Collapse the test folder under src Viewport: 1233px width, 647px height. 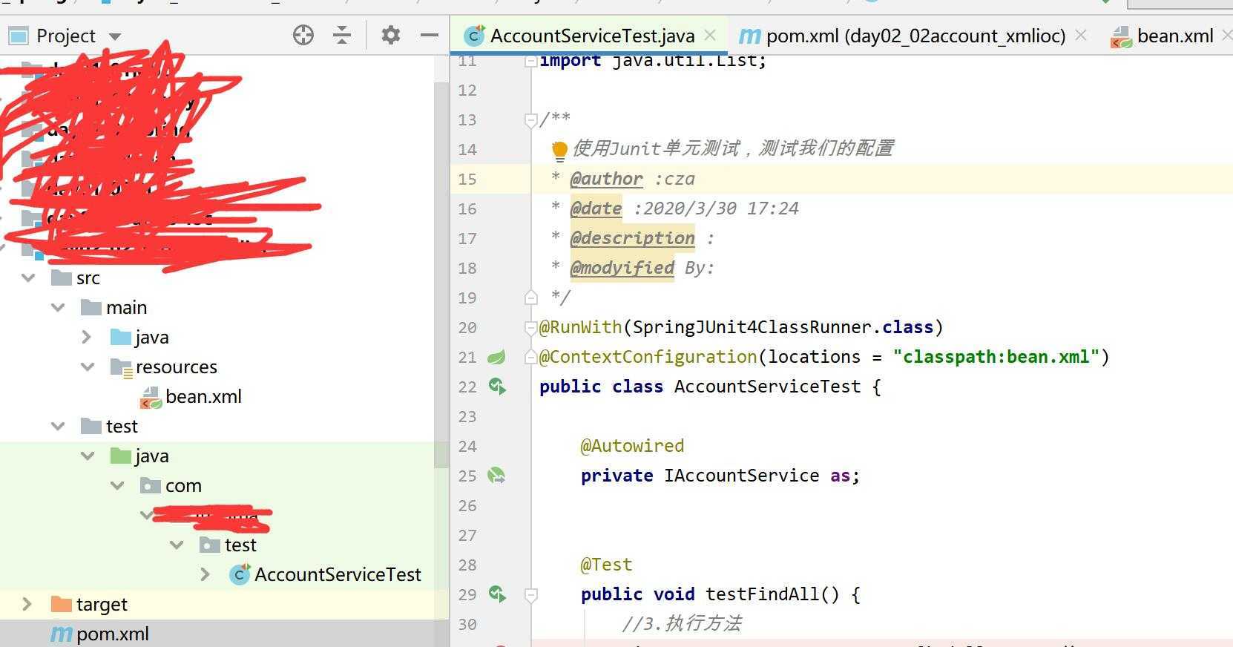pos(58,426)
